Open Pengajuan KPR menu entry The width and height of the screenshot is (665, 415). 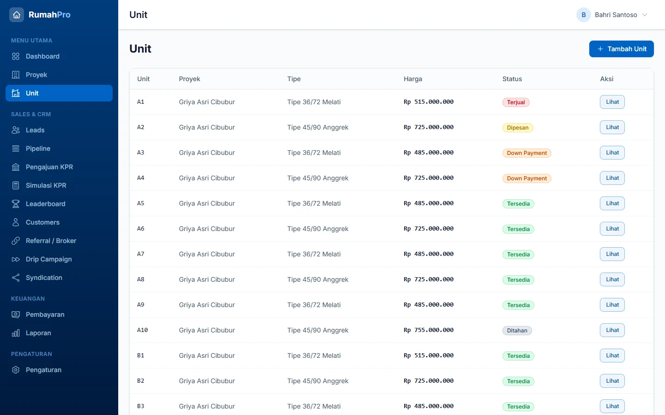[59, 167]
